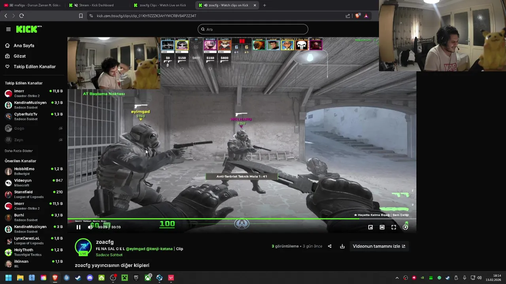Mute the clip via volume icon

point(90,227)
